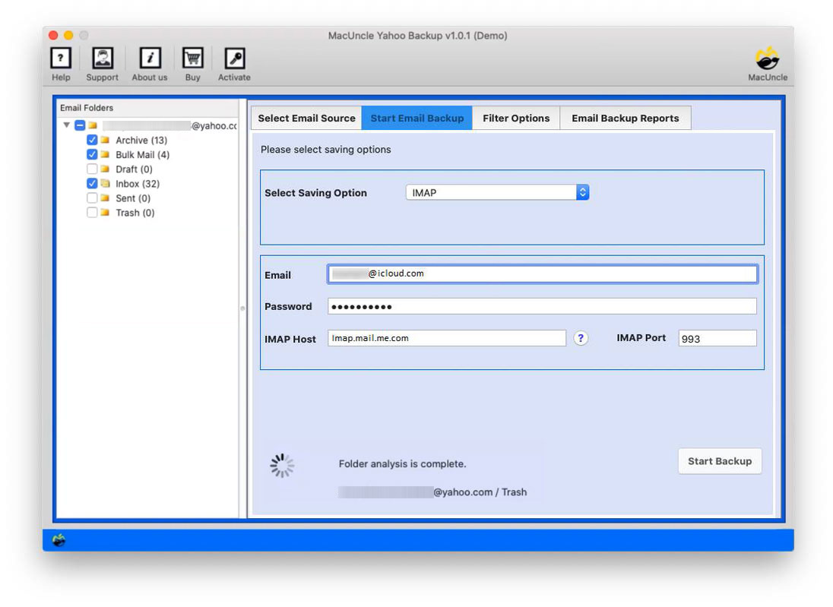
Task: Toggle the select-all folders checkbox
Action: (x=80, y=125)
